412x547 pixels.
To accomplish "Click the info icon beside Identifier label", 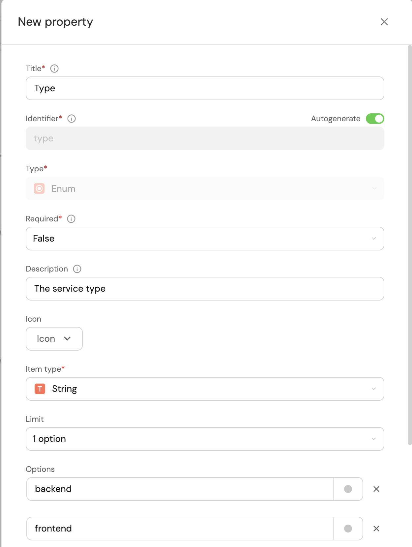I will [x=72, y=119].
